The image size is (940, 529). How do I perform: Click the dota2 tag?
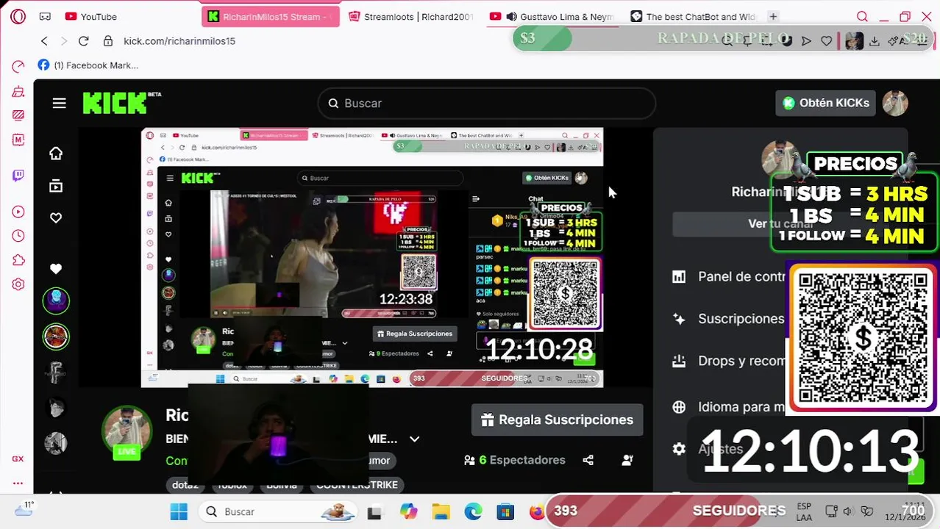point(185,485)
